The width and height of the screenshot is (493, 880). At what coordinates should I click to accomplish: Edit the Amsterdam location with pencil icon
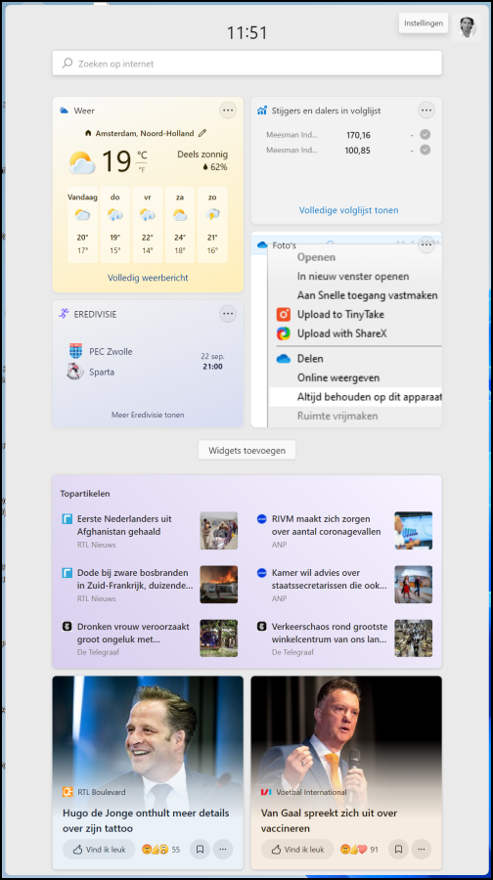(x=202, y=133)
